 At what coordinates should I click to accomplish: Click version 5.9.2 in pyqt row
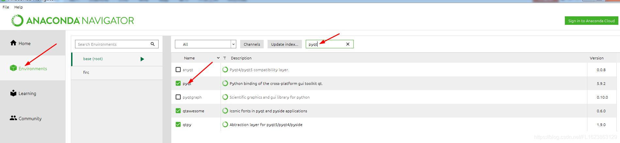click(601, 84)
